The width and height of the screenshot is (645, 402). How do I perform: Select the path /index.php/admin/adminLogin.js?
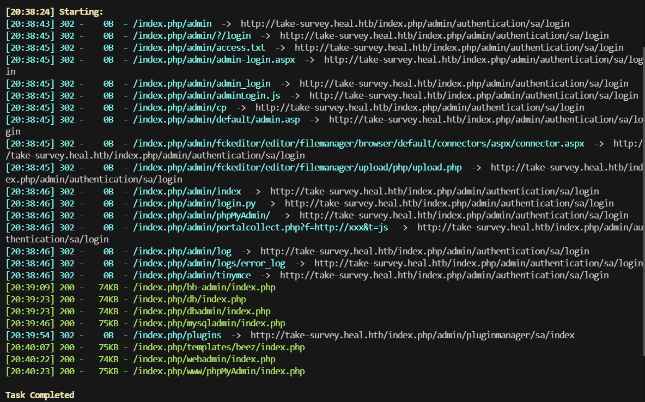(206, 95)
